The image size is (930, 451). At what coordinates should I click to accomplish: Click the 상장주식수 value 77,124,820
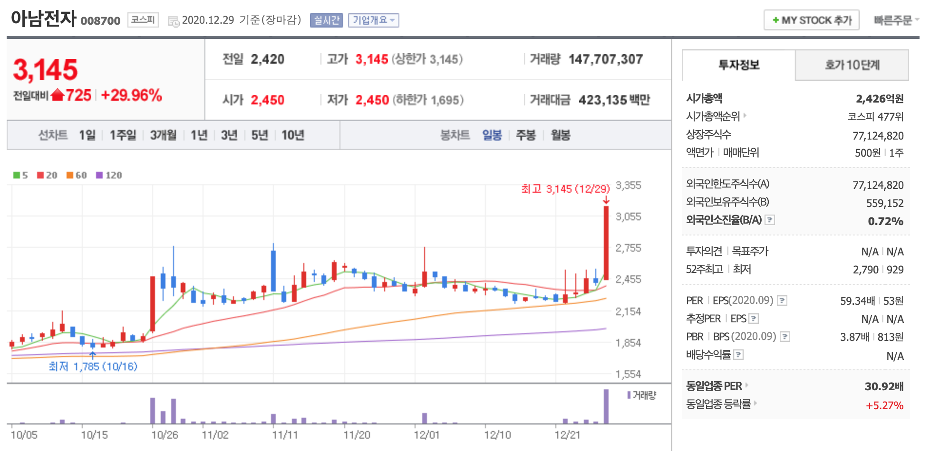[x=878, y=136]
